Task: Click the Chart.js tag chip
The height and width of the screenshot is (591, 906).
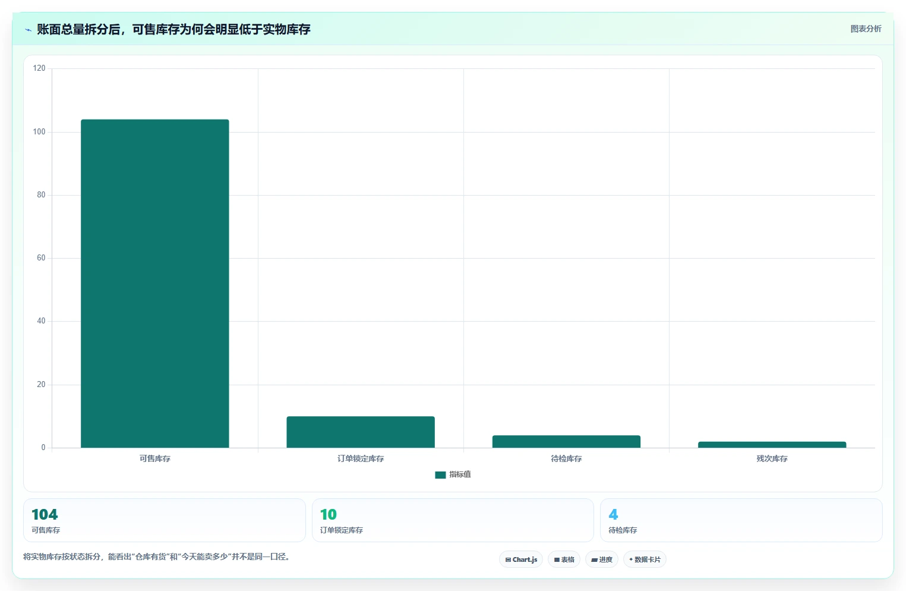Action: 521,559
